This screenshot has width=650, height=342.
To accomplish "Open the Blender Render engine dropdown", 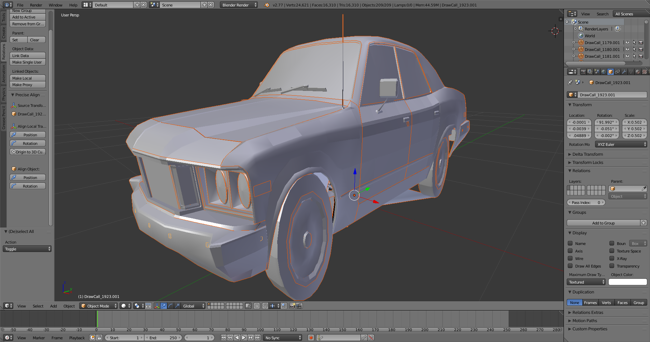I will coord(239,5).
